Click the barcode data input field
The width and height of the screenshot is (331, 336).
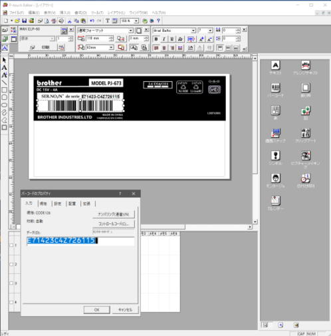point(80,241)
